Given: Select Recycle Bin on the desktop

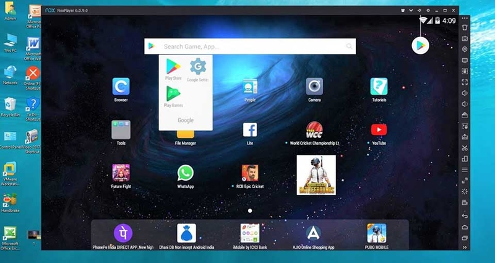Looking at the screenshot, I should click(x=11, y=107).
